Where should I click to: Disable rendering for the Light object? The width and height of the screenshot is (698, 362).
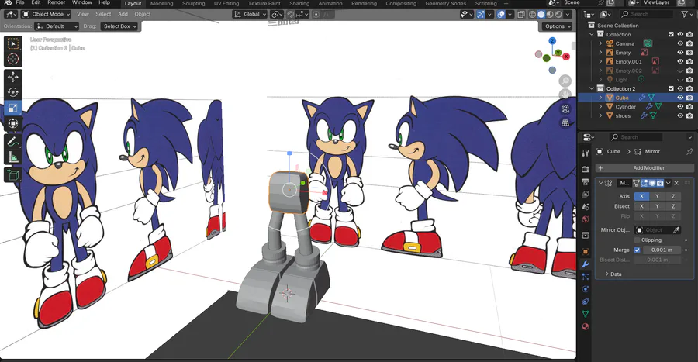689,80
